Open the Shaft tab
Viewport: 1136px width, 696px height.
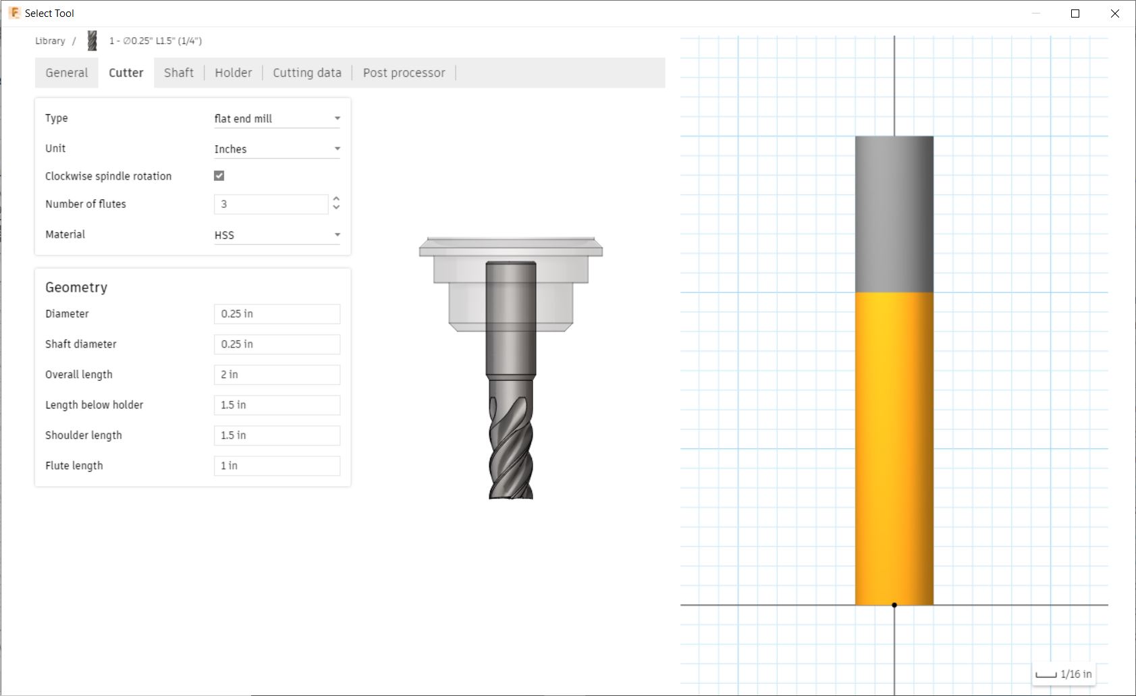[x=179, y=73]
